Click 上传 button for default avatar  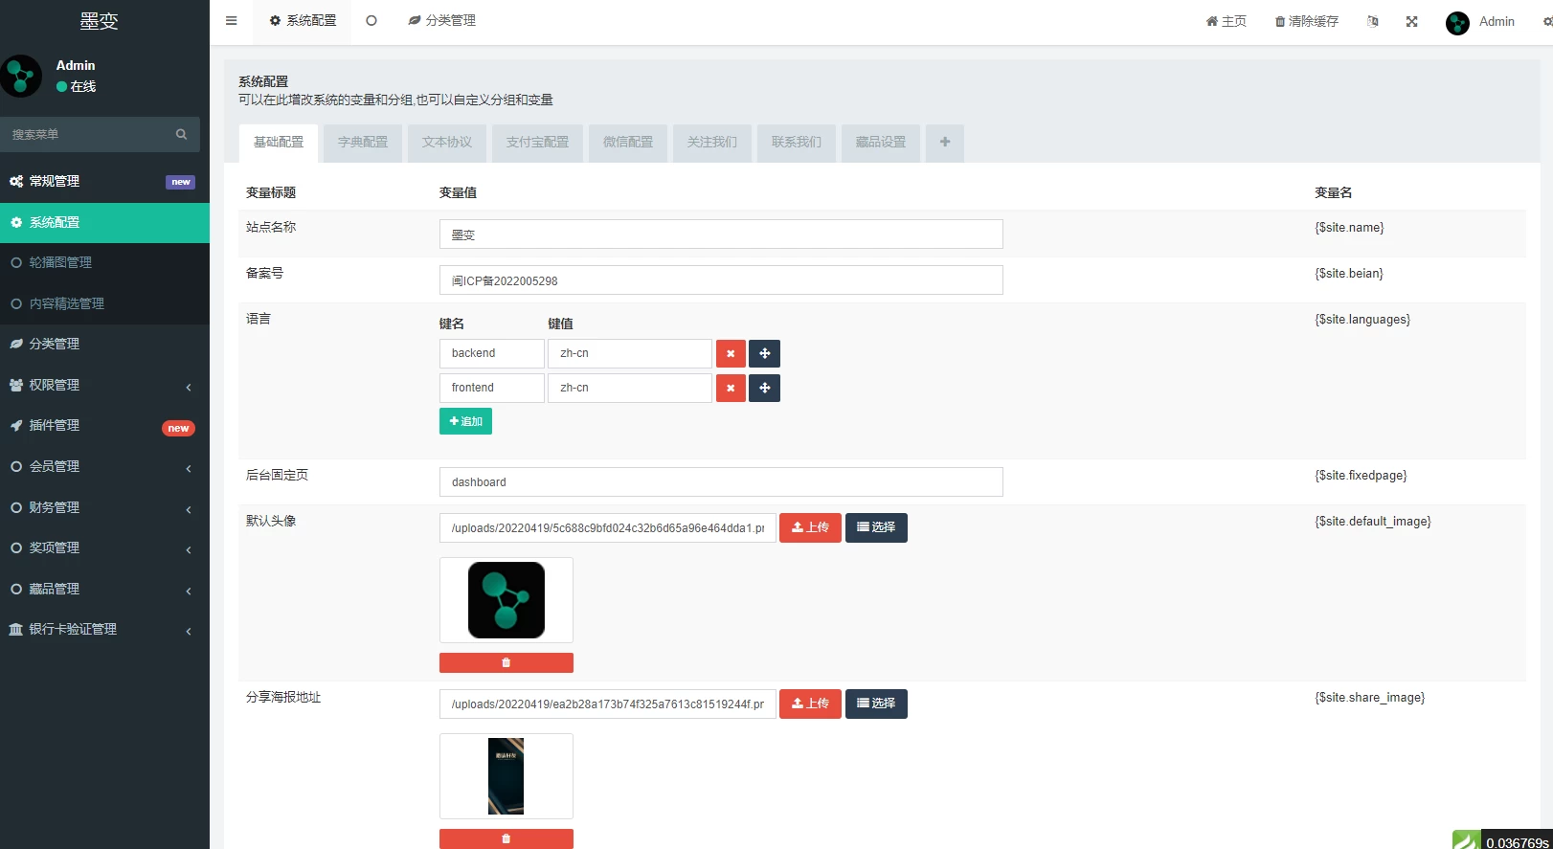click(810, 527)
